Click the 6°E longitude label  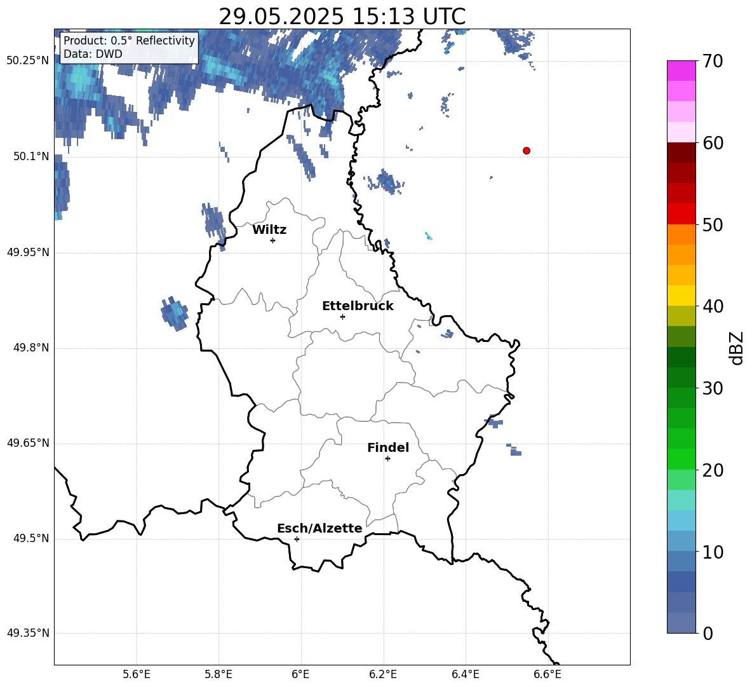click(300, 674)
